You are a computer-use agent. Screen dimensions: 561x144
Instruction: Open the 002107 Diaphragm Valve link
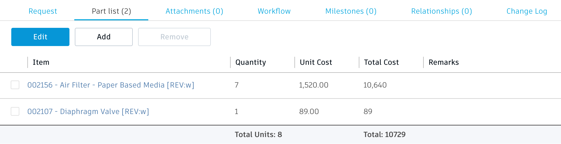coord(88,112)
